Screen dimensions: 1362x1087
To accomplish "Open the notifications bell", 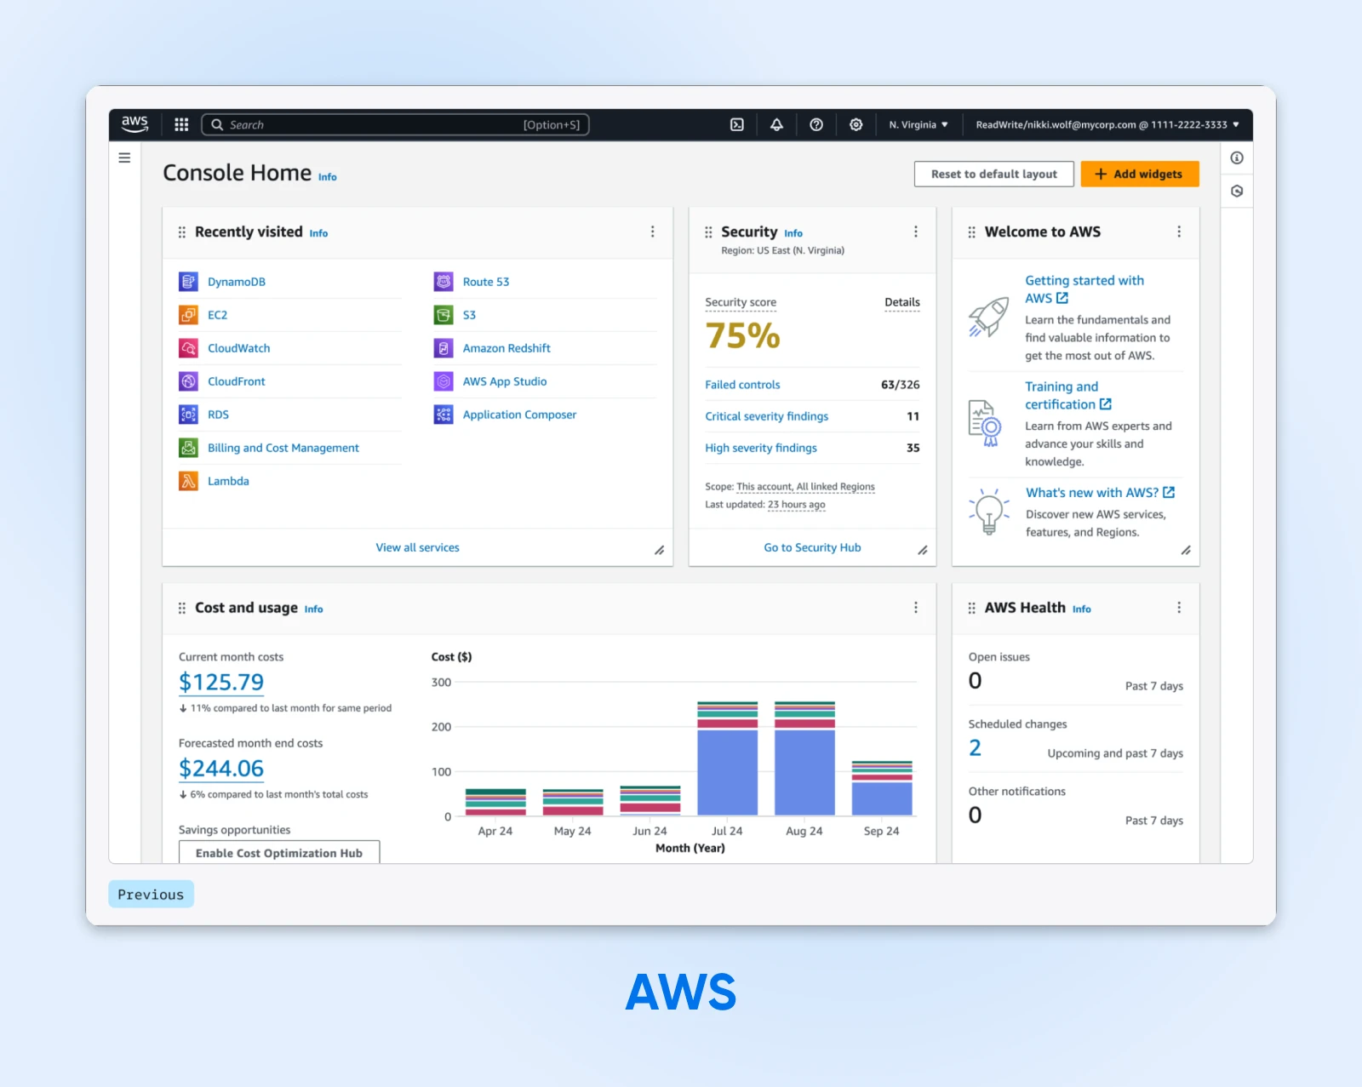I will 776,125.
